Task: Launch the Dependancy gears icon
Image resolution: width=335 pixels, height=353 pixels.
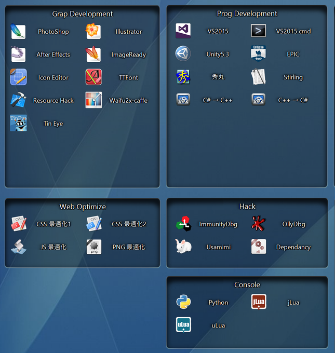Action: click(259, 247)
